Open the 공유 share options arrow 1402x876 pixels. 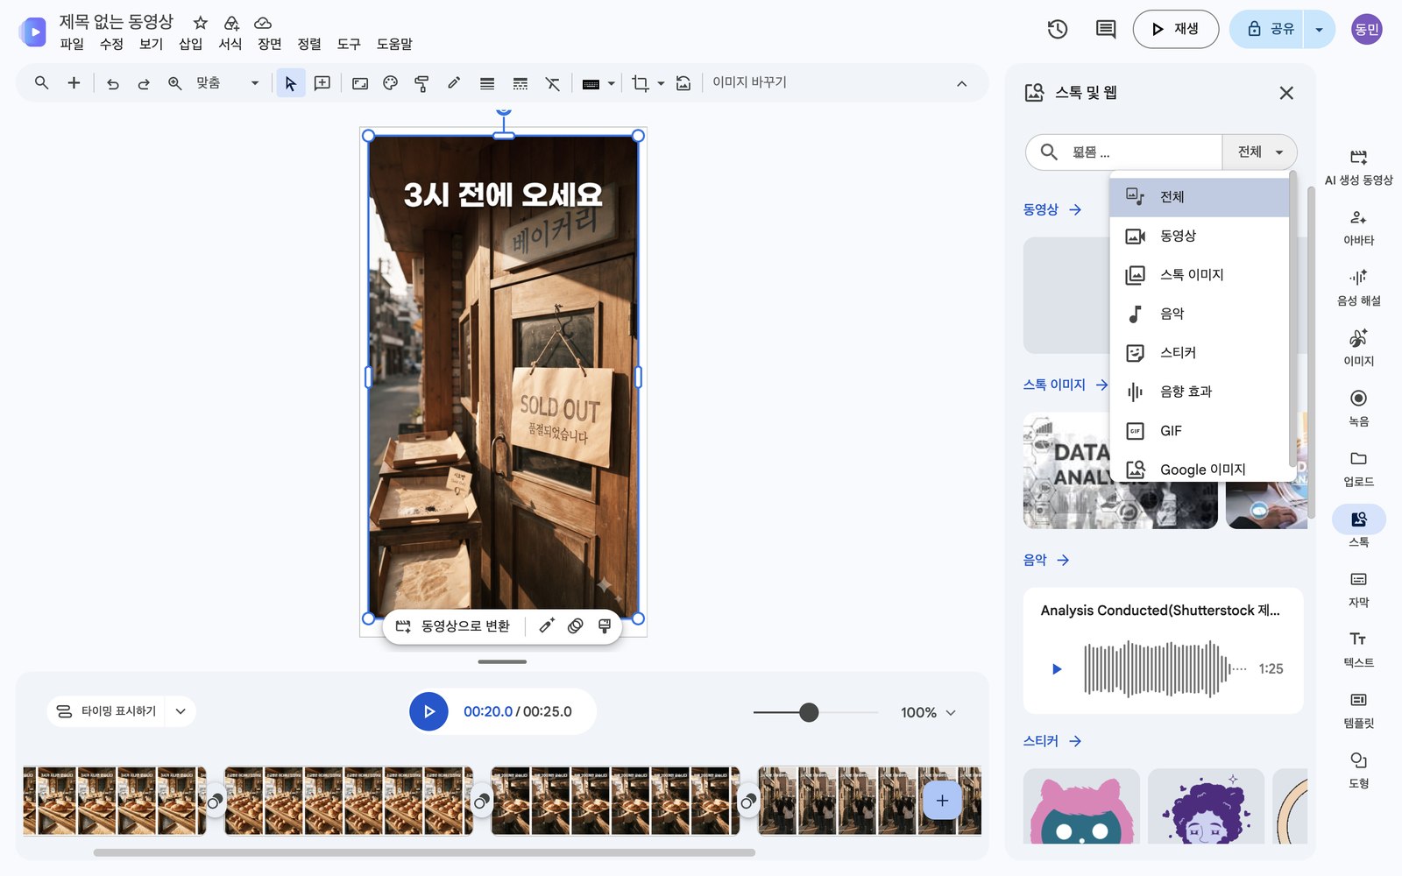coord(1319,30)
